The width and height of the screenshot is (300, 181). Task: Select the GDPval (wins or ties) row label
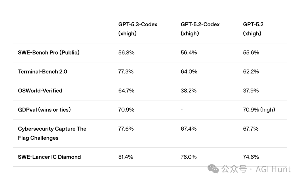tap(44, 110)
